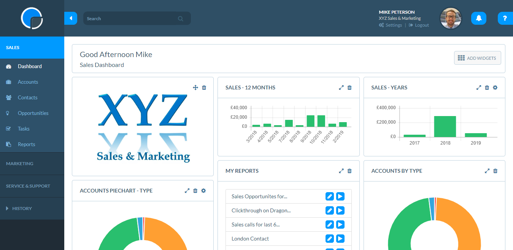The height and width of the screenshot is (250, 513).
Task: Click the Good Afternoon Mike heading
Action: coord(116,54)
